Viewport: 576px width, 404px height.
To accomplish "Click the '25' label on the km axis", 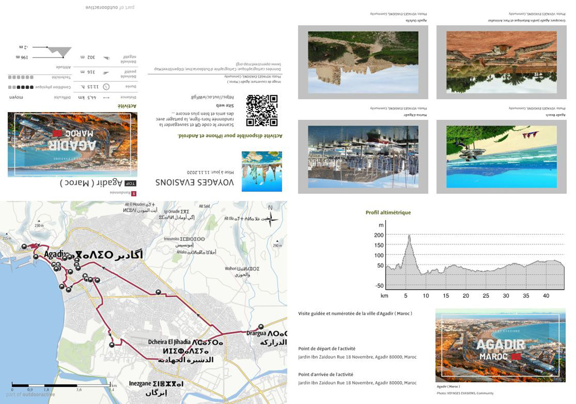I will pos(486,295).
